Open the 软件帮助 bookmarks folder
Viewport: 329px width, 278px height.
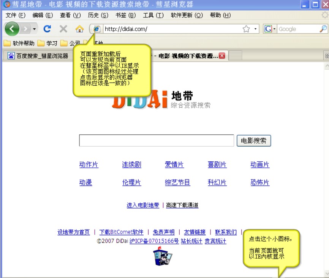(19, 43)
